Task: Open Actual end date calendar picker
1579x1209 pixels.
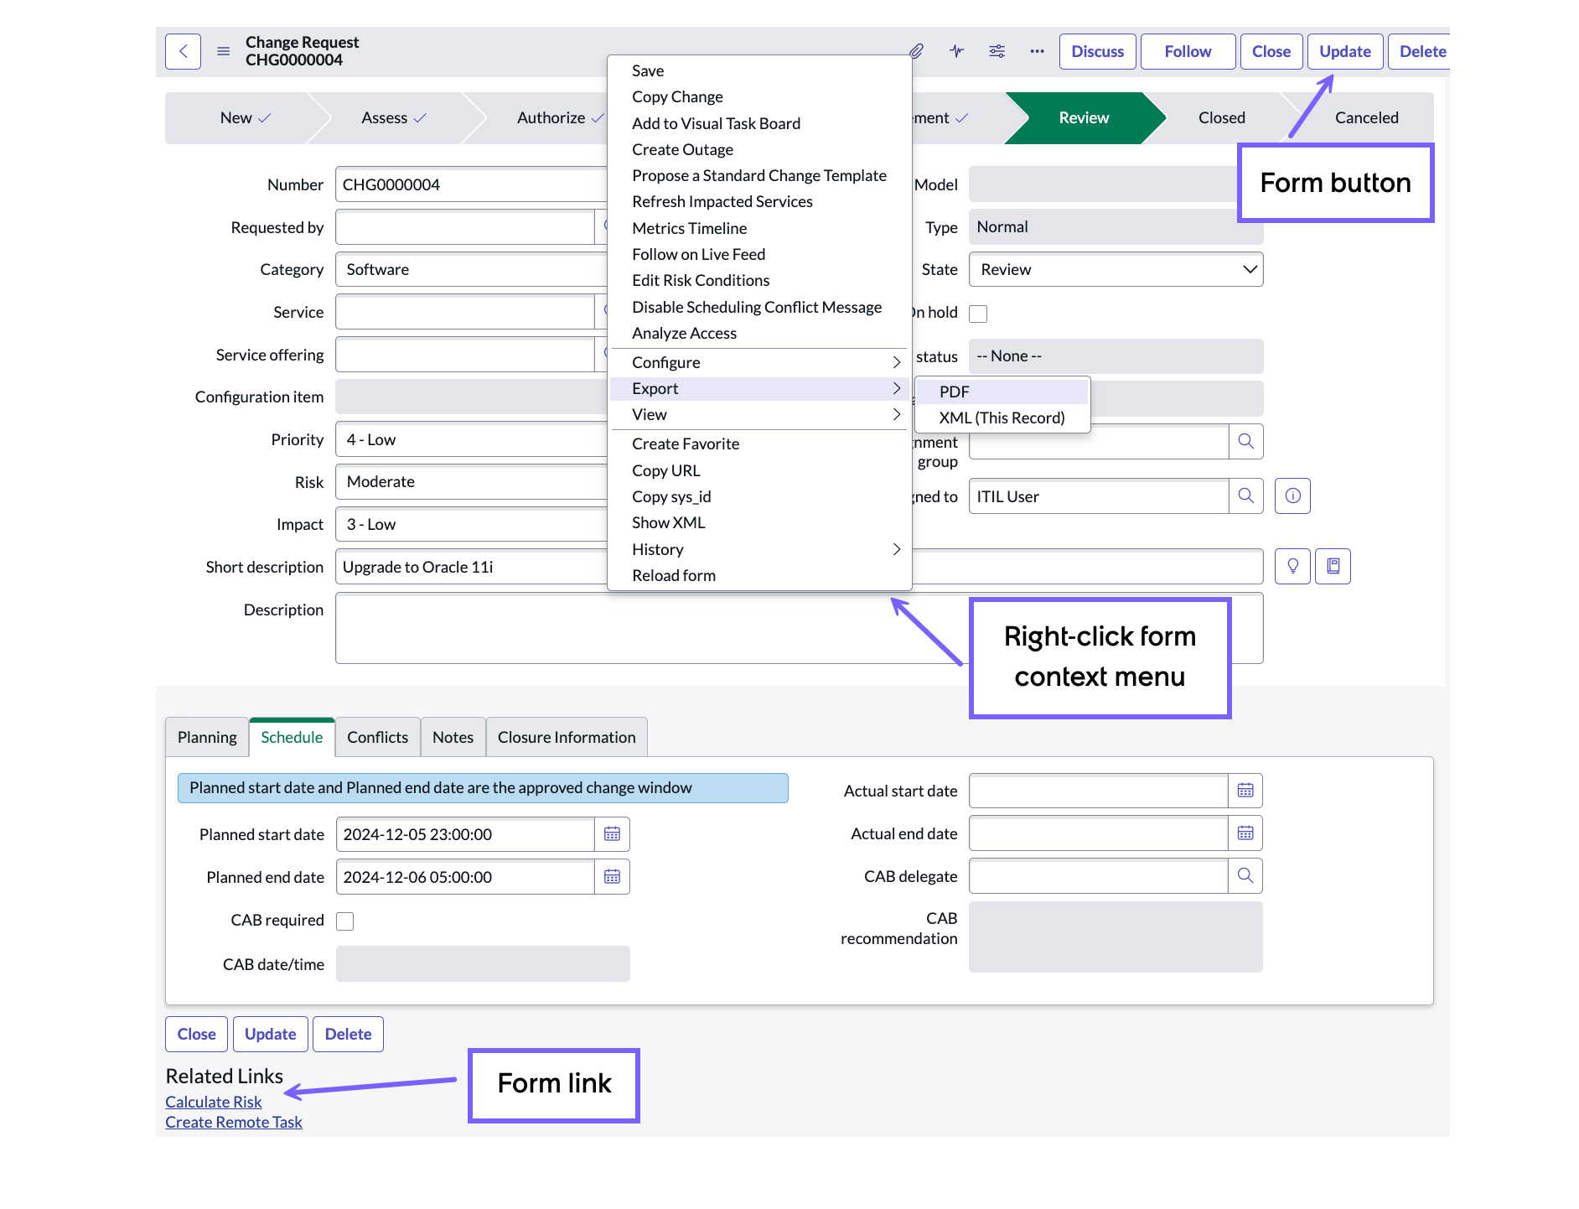Action: pyautogui.click(x=1245, y=833)
